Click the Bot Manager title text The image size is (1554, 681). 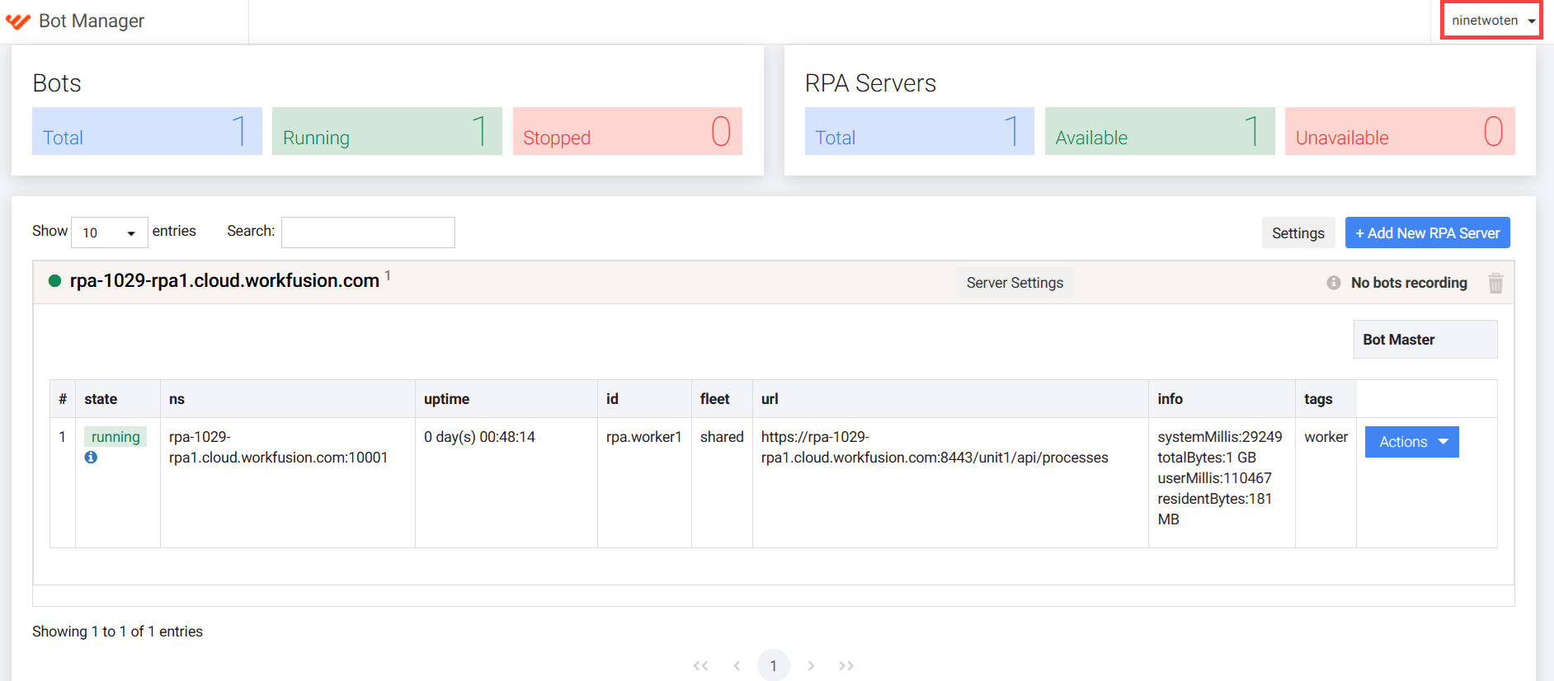coord(92,21)
